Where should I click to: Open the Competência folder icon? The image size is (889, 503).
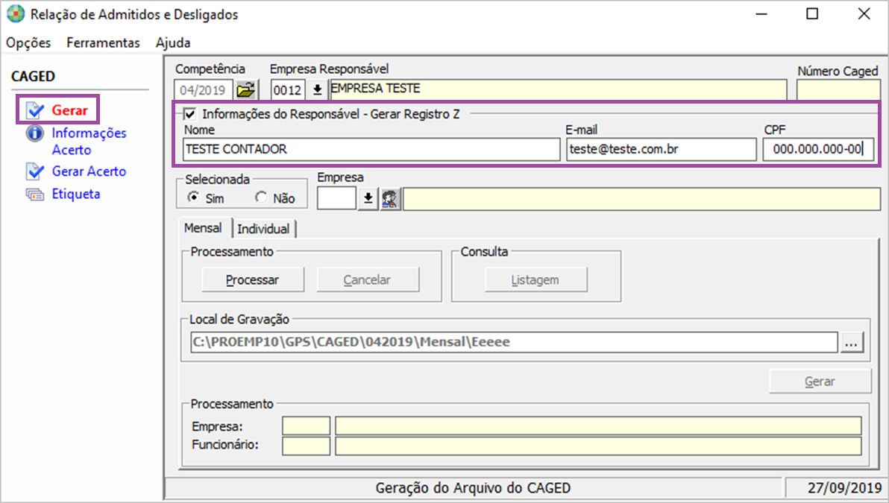(x=245, y=89)
